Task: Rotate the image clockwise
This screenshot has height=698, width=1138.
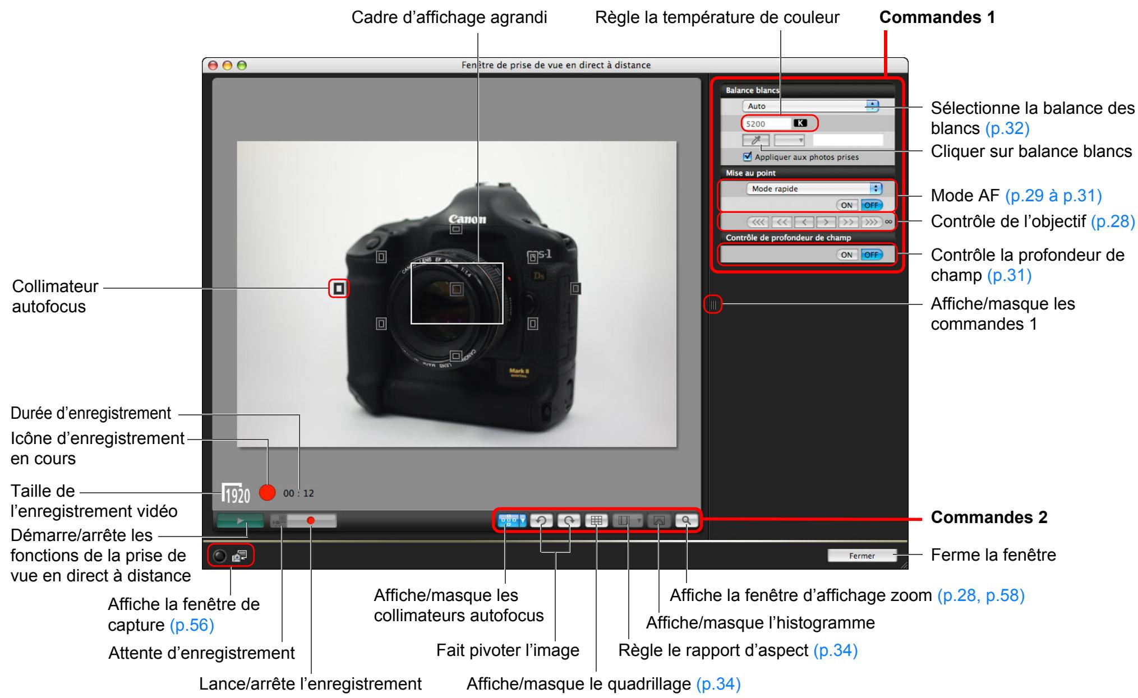Action: (x=569, y=520)
